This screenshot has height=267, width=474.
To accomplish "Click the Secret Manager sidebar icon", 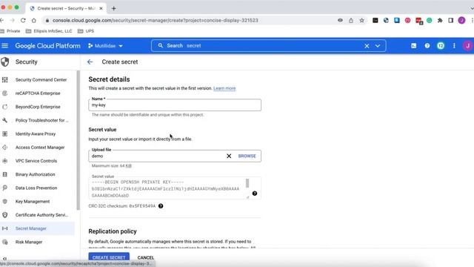I will pos(5,228).
